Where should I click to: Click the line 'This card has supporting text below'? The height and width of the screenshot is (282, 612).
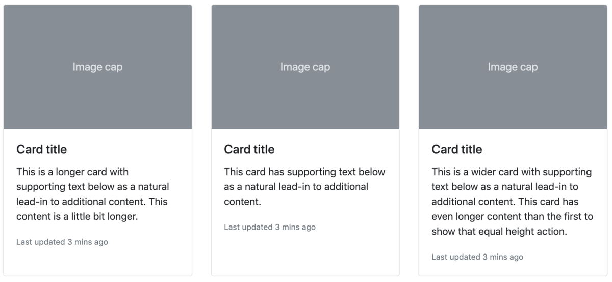pyautogui.click(x=304, y=172)
